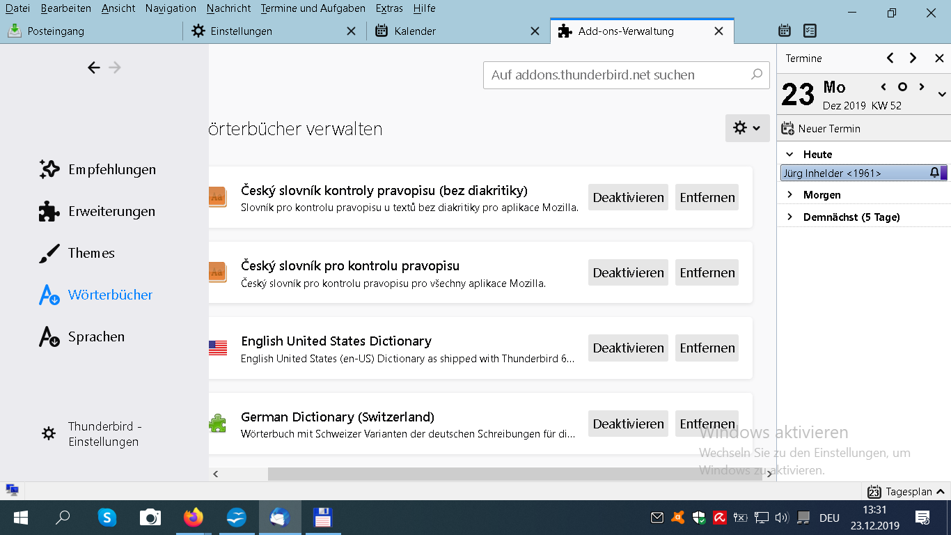This screenshot has height=535, width=951.
Task: Click the calendar icon next to the tabs
Action: 785,31
